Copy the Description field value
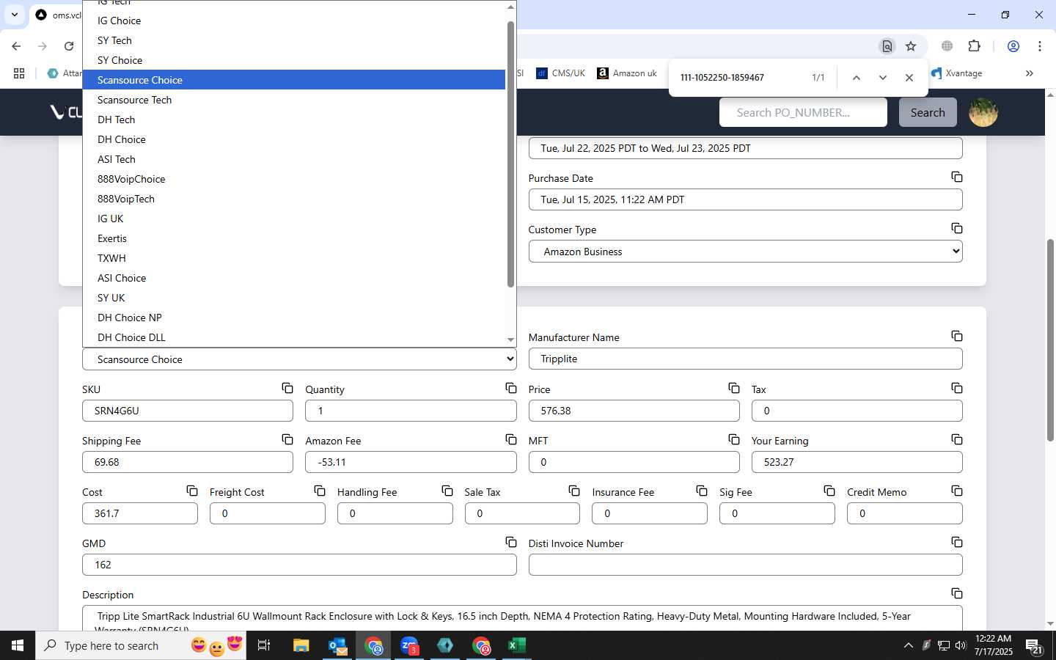The width and height of the screenshot is (1056, 660). pyautogui.click(x=957, y=593)
